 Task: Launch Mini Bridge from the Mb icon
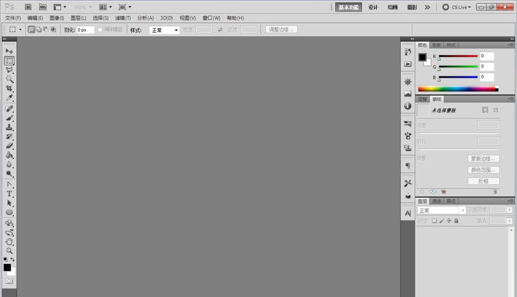click(x=43, y=7)
